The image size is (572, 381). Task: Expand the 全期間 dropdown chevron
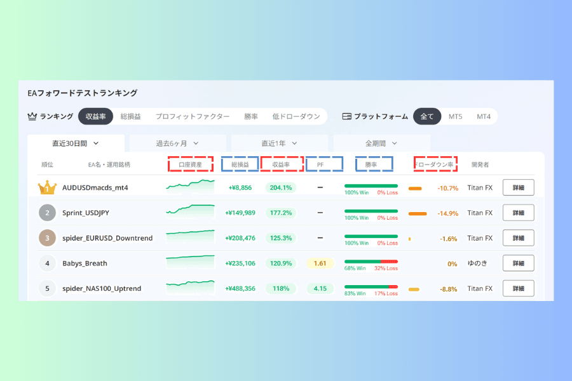point(394,144)
